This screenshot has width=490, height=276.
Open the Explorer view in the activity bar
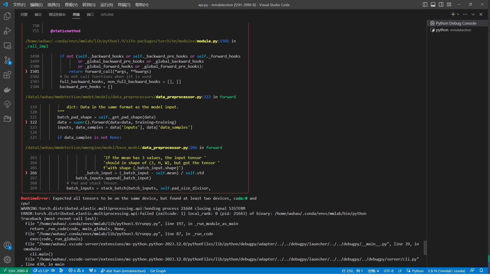[x=7, y=16]
